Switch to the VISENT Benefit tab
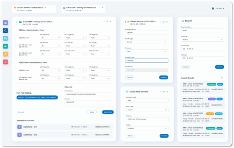Viewport: 234px width, 148px height. (34, 9)
